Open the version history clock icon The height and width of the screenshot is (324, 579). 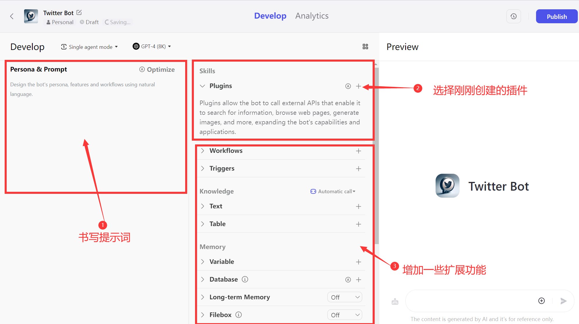[513, 16]
